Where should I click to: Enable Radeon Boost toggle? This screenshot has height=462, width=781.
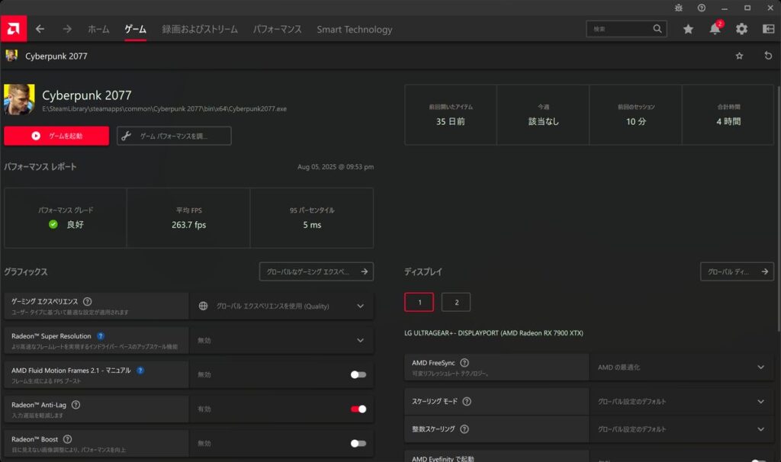(358, 443)
